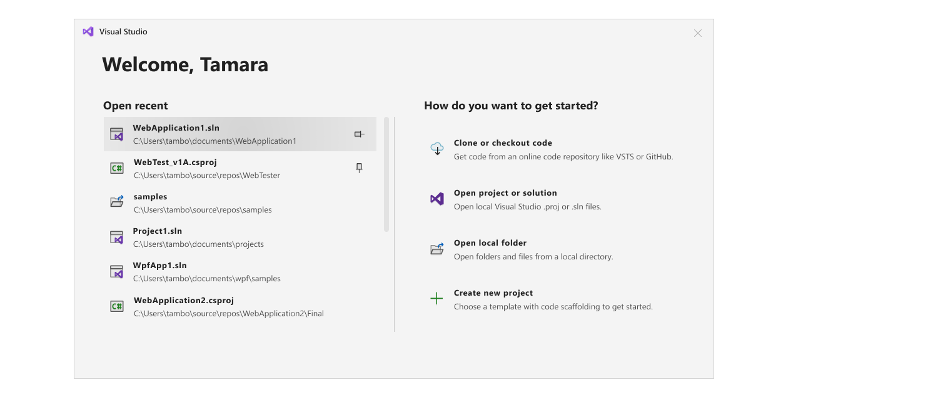Click the 'Get code from an online code repository' description
Viewport: 938px width, 400px height.
click(x=563, y=157)
